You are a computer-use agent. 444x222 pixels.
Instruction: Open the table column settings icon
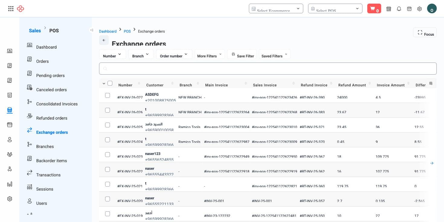click(x=431, y=83)
